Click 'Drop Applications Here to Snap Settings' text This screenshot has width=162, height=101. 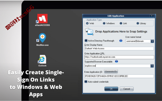[121, 32]
